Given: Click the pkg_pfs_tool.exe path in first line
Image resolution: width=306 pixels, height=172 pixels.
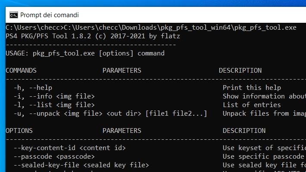Looking at the screenshot, I should pyautogui.click(x=180, y=28).
